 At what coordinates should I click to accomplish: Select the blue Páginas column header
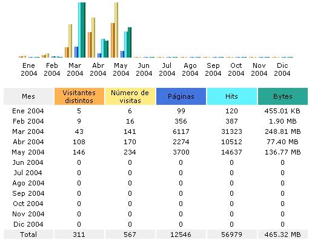click(x=181, y=96)
